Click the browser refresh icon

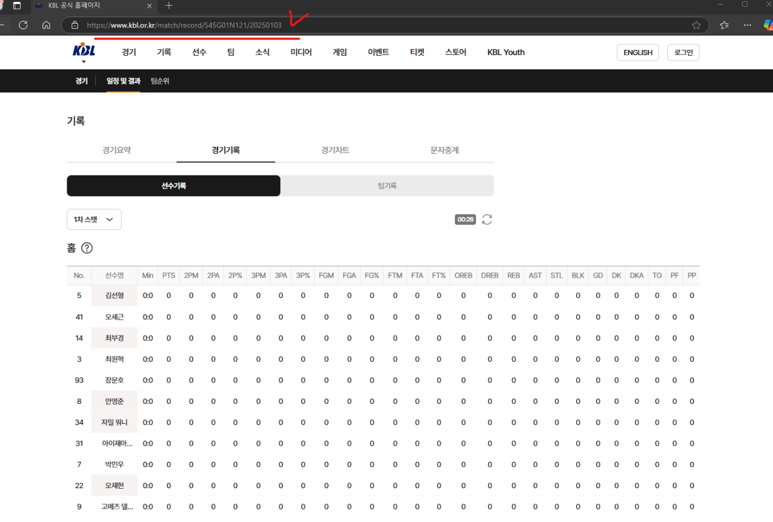click(24, 25)
